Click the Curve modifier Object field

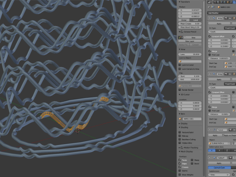pos(219,143)
